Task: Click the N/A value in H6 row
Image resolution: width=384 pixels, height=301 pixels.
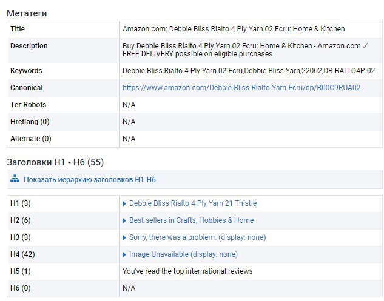Action: tap(129, 288)
